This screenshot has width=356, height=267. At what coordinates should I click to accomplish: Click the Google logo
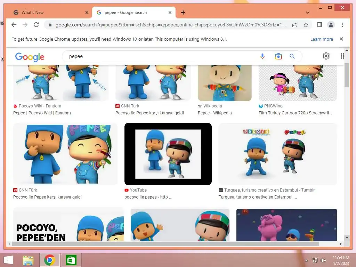pos(30,57)
